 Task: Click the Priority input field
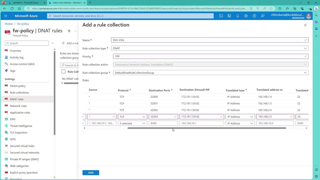tap(209, 56)
